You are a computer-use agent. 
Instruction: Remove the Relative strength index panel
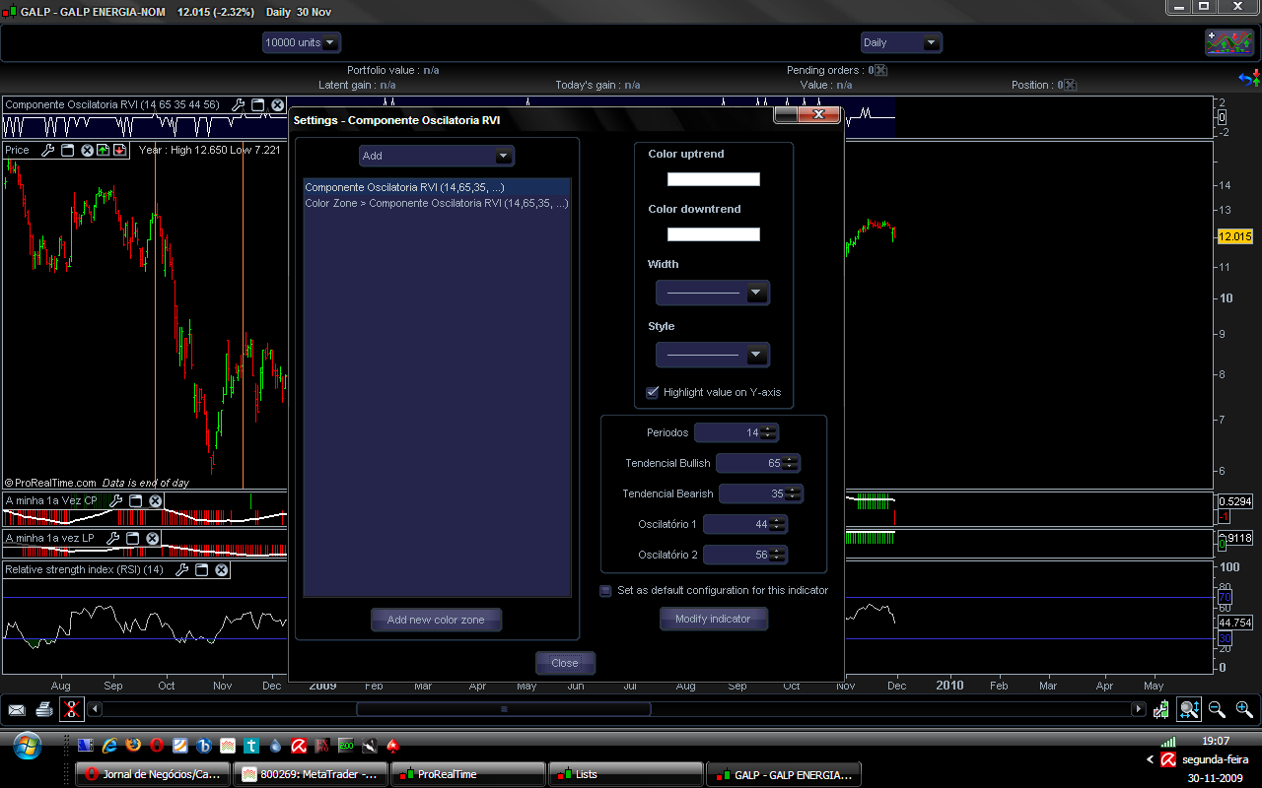click(222, 569)
